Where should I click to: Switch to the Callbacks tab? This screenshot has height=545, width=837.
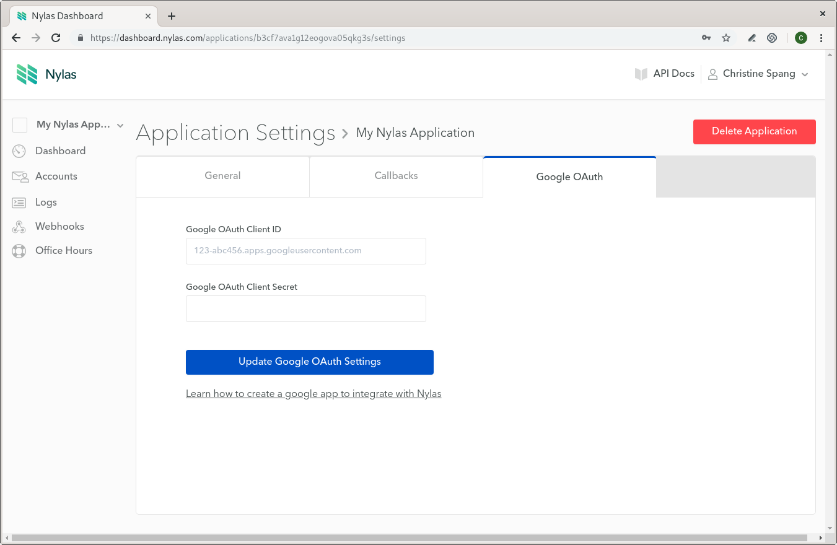coord(396,177)
